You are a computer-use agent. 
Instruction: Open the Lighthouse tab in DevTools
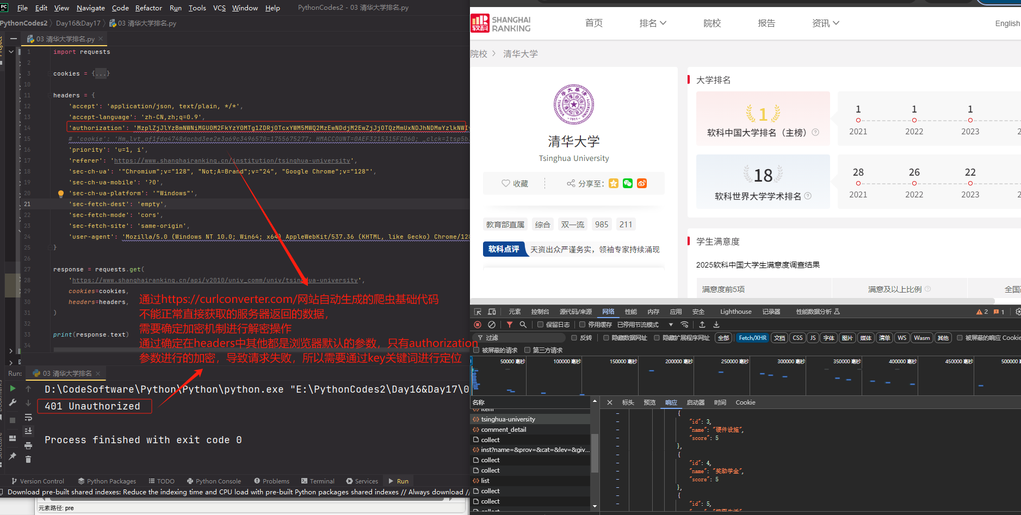[x=735, y=312]
